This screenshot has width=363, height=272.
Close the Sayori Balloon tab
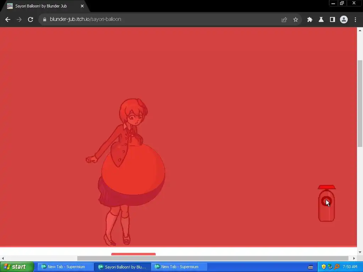tap(82, 6)
